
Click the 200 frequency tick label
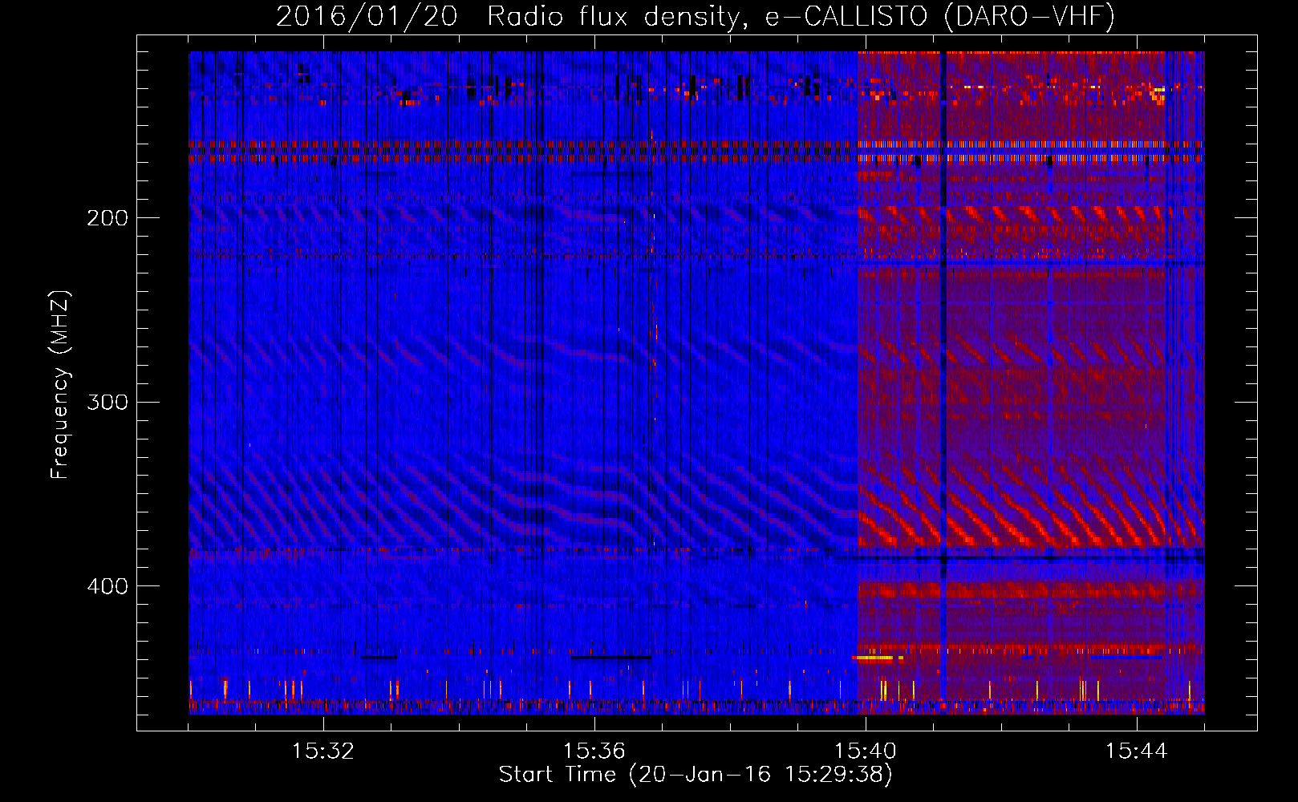107,218
